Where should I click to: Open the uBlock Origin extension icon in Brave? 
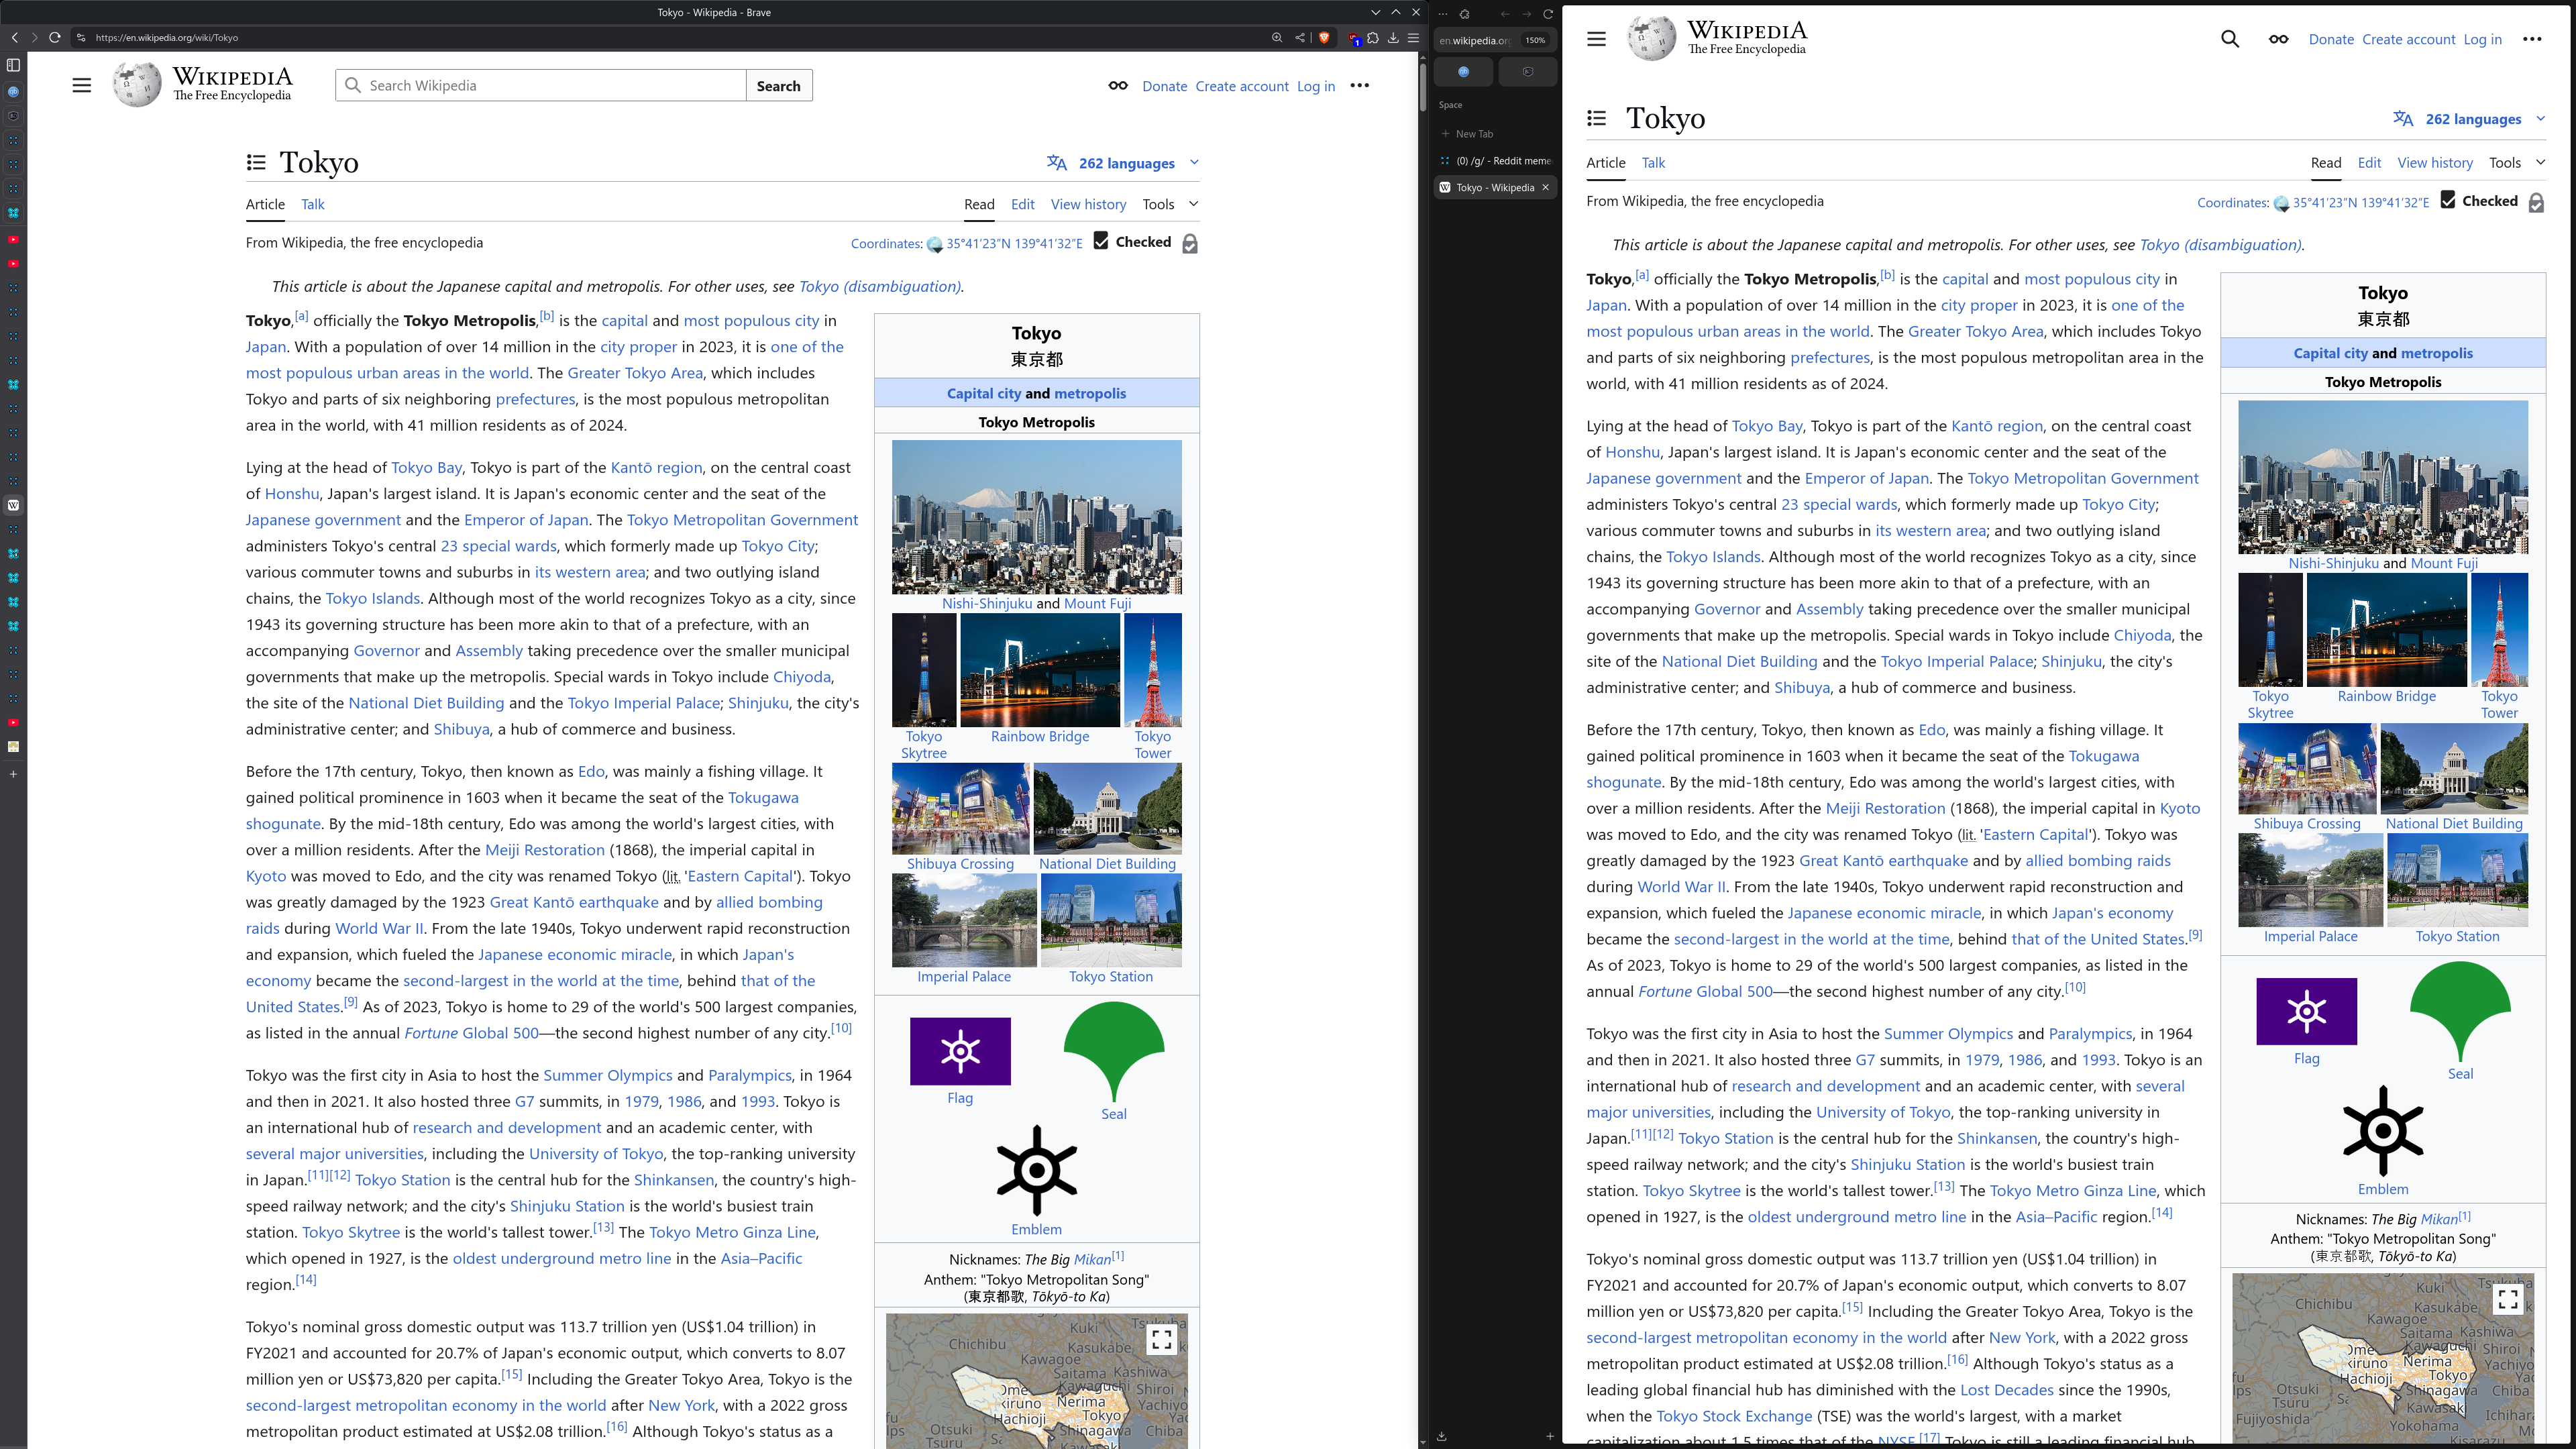click(1354, 39)
